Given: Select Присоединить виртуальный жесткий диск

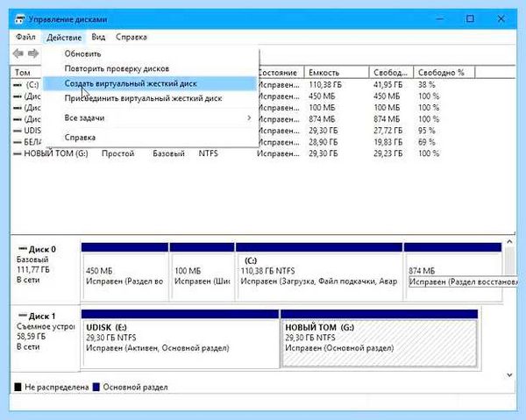Looking at the screenshot, I should pyautogui.click(x=150, y=98).
